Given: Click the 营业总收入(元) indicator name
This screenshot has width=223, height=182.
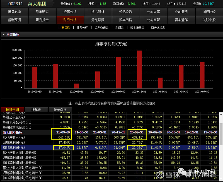Looking at the screenshot, I should (x=14, y=137).
